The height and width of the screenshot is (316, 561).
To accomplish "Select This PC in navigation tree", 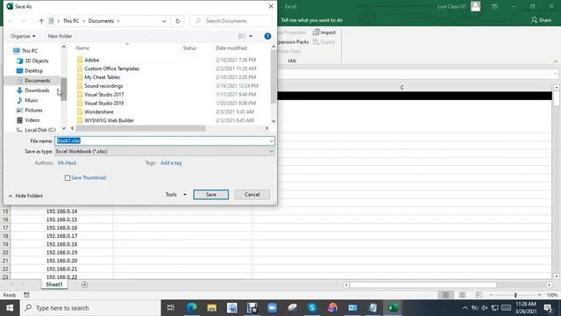I will click(29, 51).
